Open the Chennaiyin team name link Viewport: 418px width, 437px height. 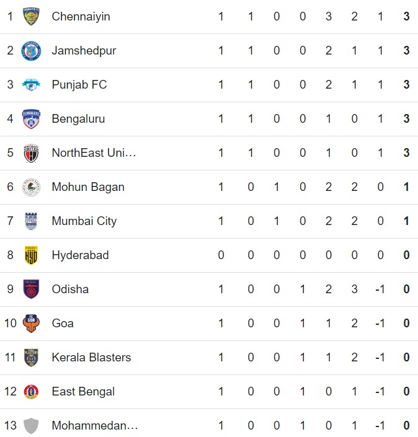pyautogui.click(x=81, y=17)
